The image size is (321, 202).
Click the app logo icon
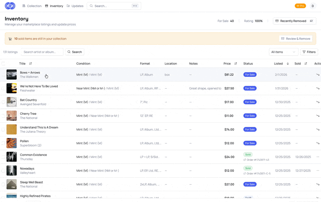click(x=10, y=6)
